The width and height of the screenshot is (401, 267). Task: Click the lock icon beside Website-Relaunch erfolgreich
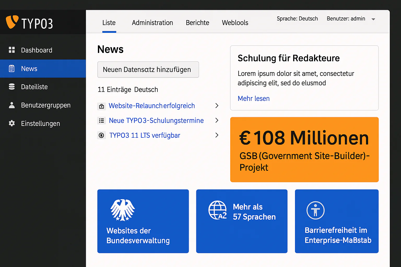102,106
